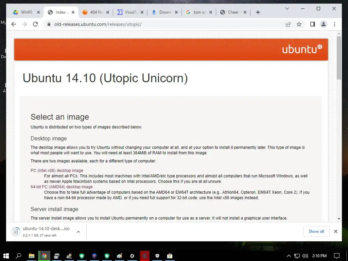Image resolution: width=348 pixels, height=261 pixels.
Task: Close the Google search tab
Action: tap(211, 12)
